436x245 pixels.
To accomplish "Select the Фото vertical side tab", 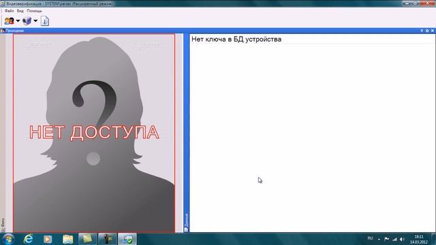I will 3,225.
